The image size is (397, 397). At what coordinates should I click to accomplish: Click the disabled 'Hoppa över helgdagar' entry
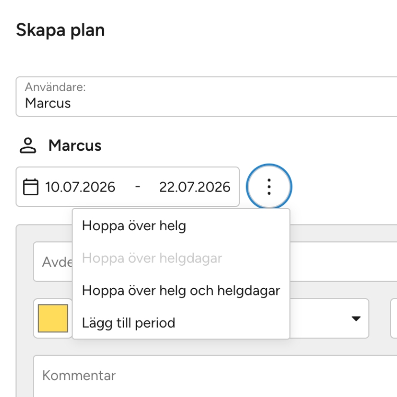(181, 258)
